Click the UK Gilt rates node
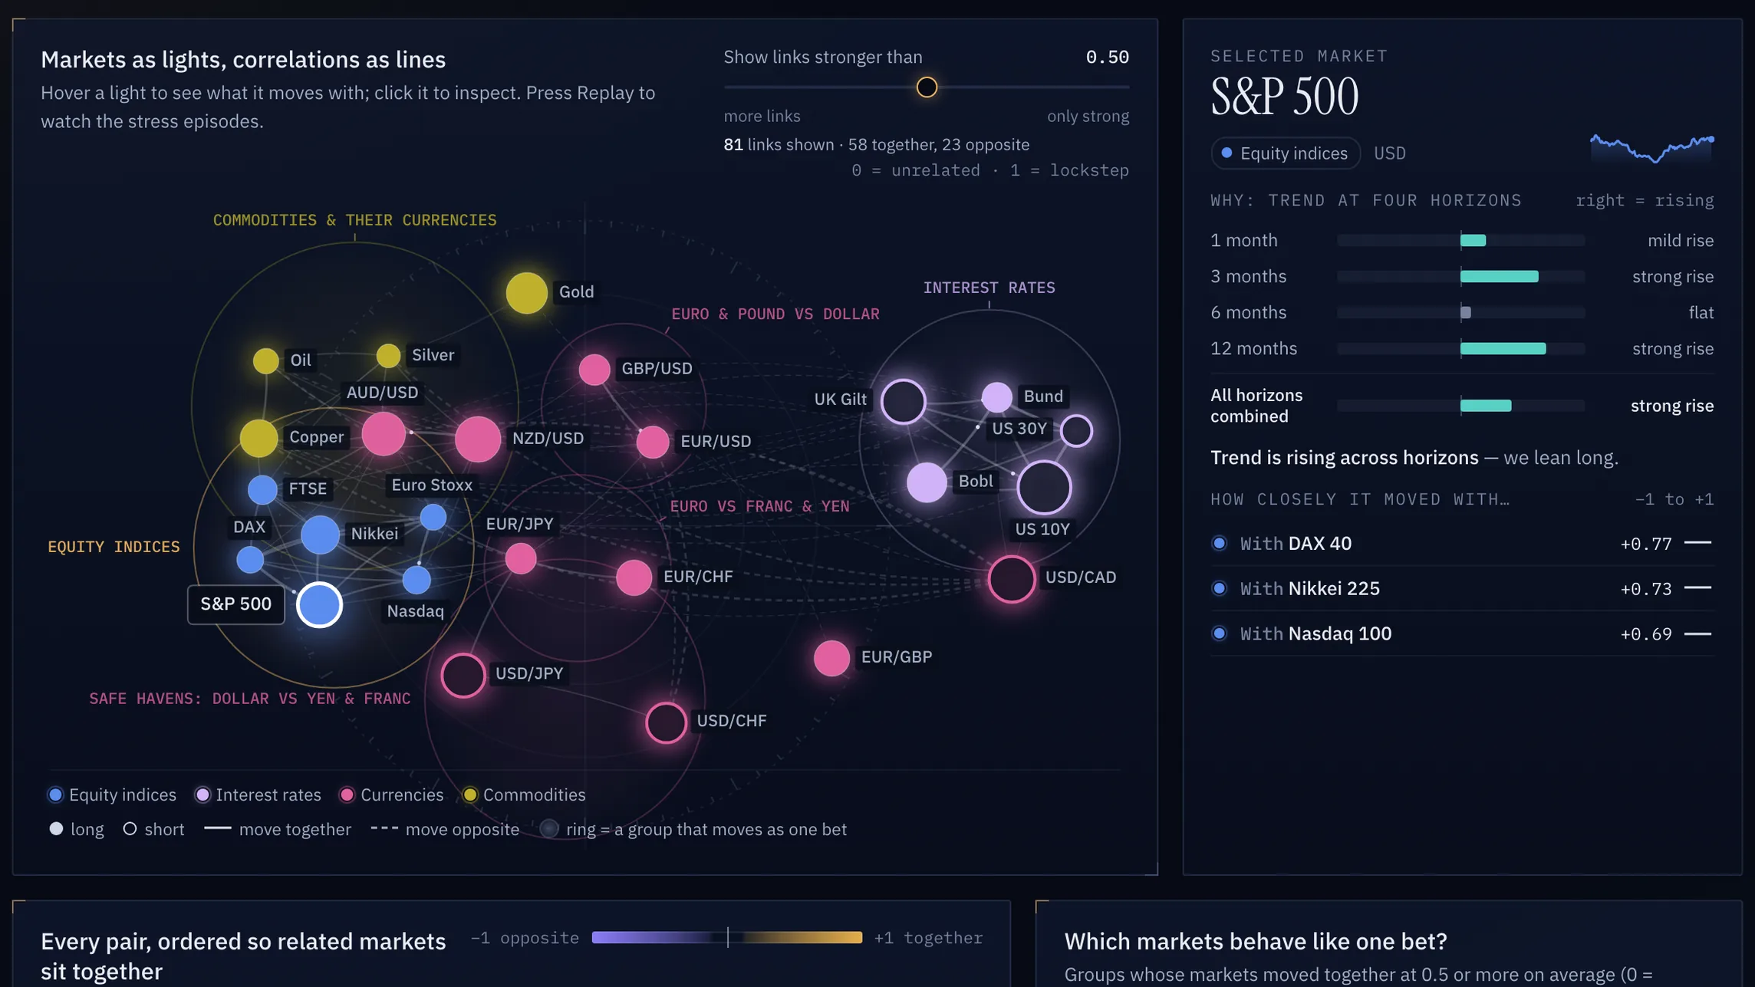 pos(904,401)
